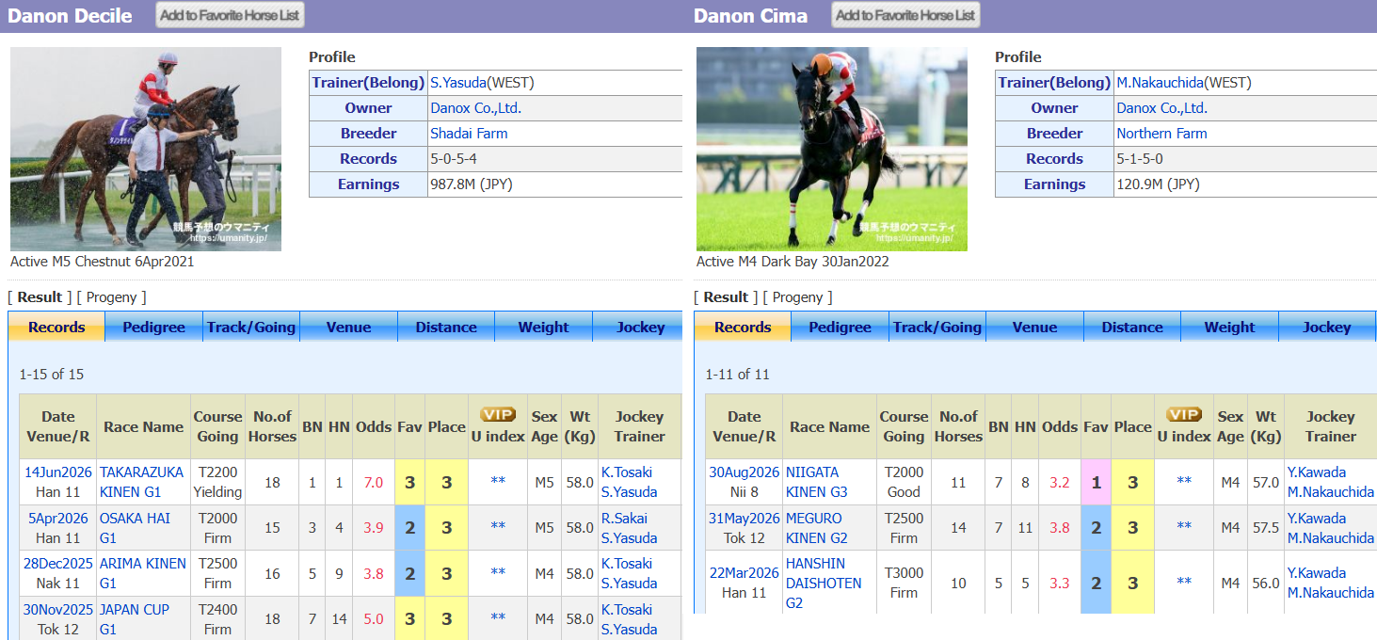1377x640 pixels.
Task: Select Weight tab for Danon Cima
Action: tap(1229, 328)
